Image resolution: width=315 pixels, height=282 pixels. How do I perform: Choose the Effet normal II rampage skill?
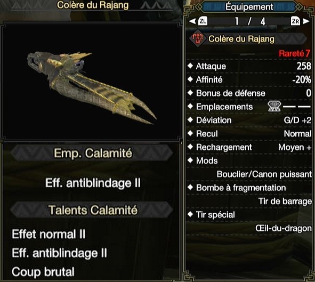(49, 234)
